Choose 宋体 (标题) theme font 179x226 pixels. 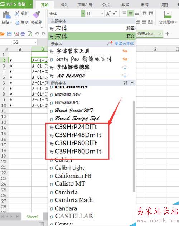(x=92, y=28)
